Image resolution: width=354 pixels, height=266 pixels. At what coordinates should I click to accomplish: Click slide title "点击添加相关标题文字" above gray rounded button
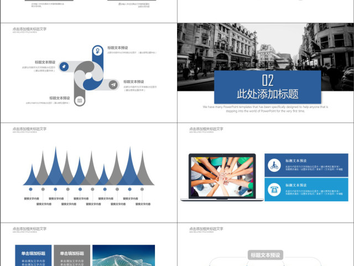pos(206,229)
